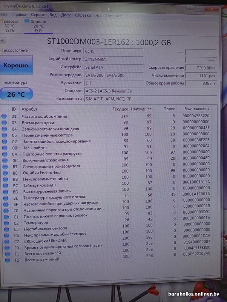The width and height of the screenshot is (227, 302).
Task: Click the total hours value 8388 ч
Action: click(x=201, y=83)
